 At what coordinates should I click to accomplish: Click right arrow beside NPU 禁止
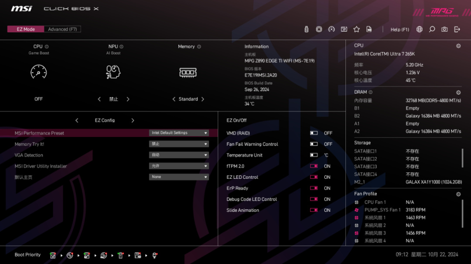[128, 99]
